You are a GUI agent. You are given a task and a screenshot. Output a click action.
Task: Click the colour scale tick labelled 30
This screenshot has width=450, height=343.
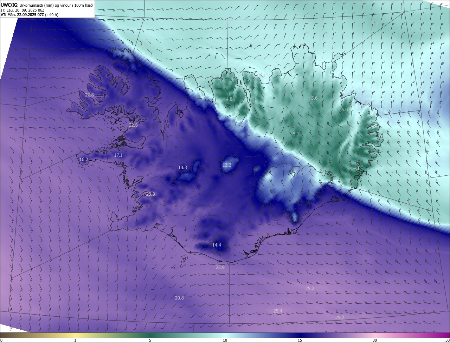375,340
